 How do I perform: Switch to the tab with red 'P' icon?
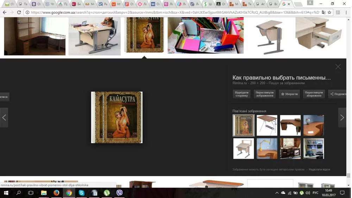pyautogui.click(x=129, y=4)
